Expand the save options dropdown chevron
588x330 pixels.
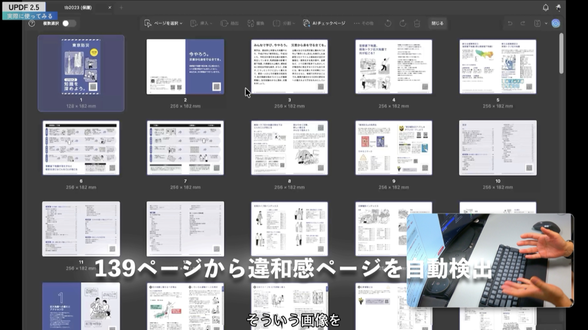(546, 23)
